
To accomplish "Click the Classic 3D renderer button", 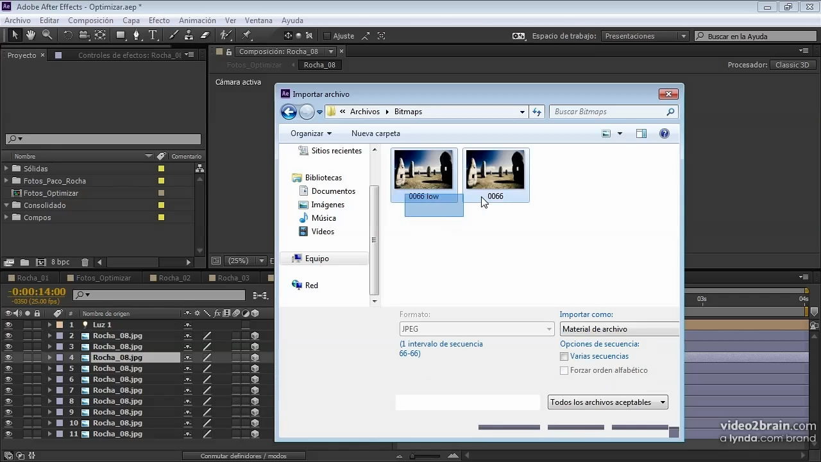I will pos(793,65).
